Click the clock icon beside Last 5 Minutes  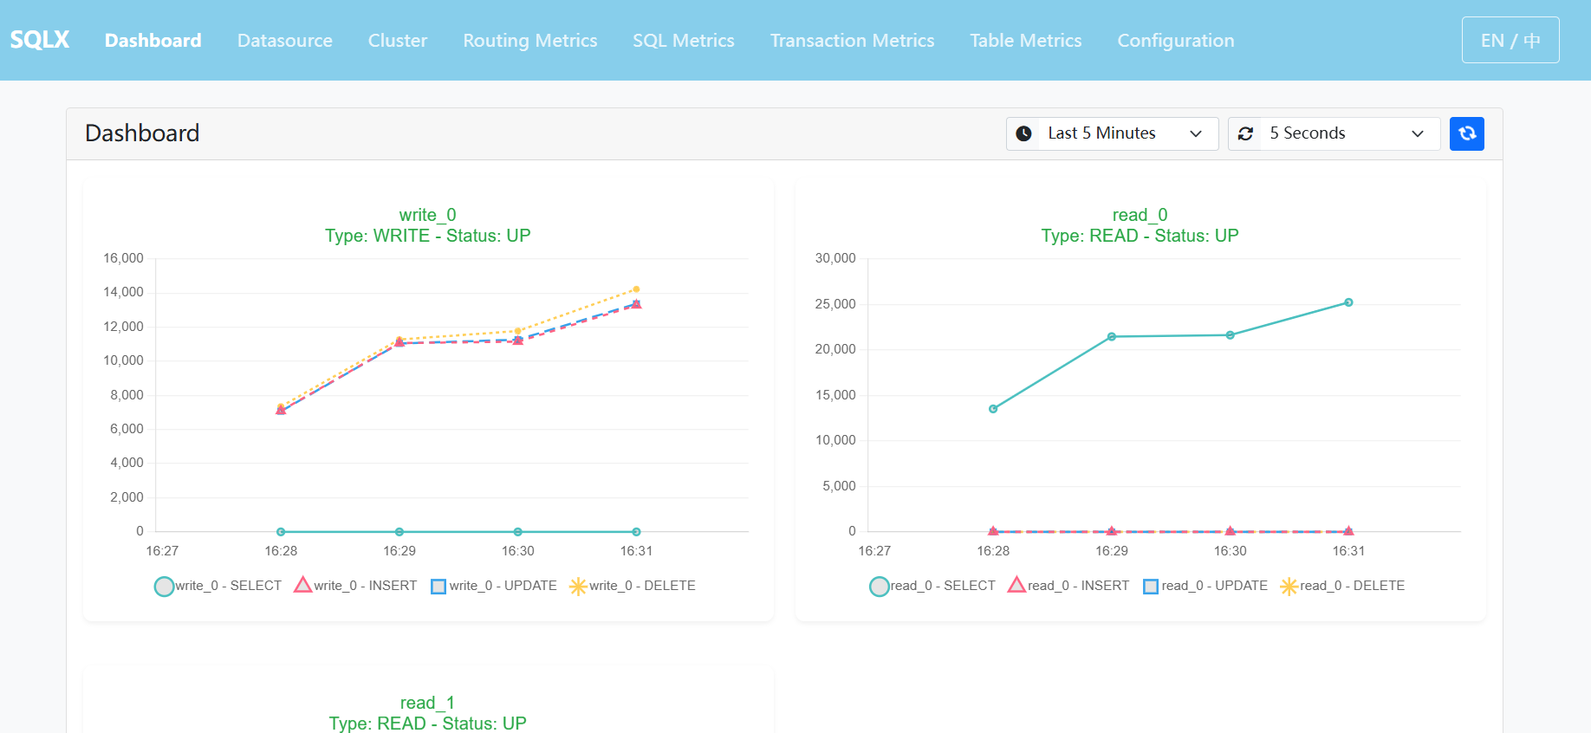tap(1023, 133)
